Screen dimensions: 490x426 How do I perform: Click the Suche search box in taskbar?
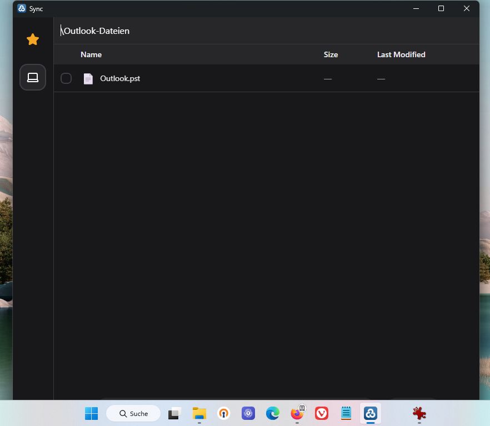click(133, 413)
